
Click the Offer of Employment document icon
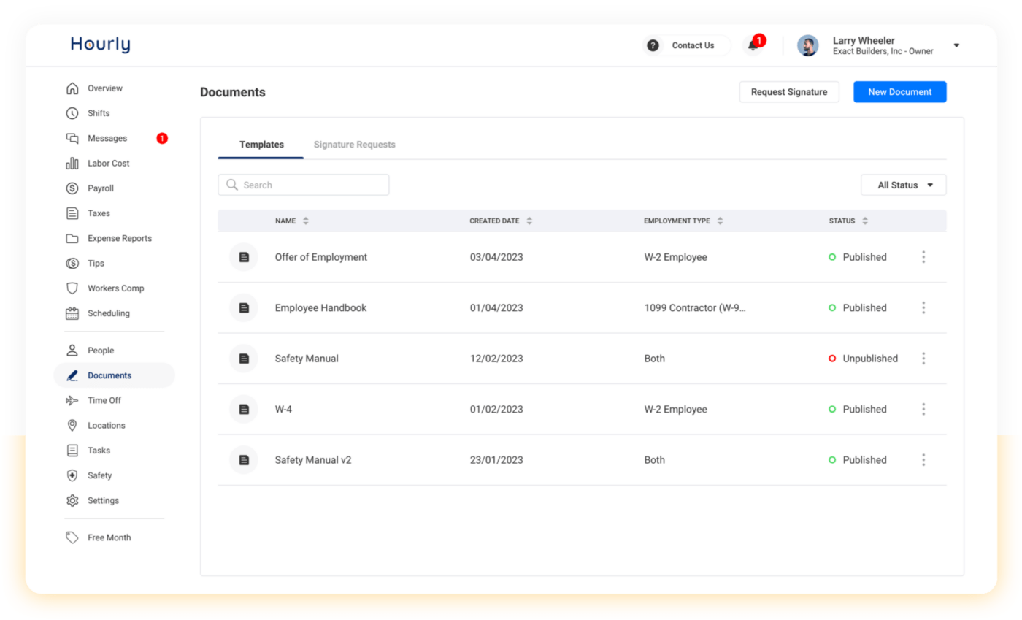pyautogui.click(x=244, y=257)
